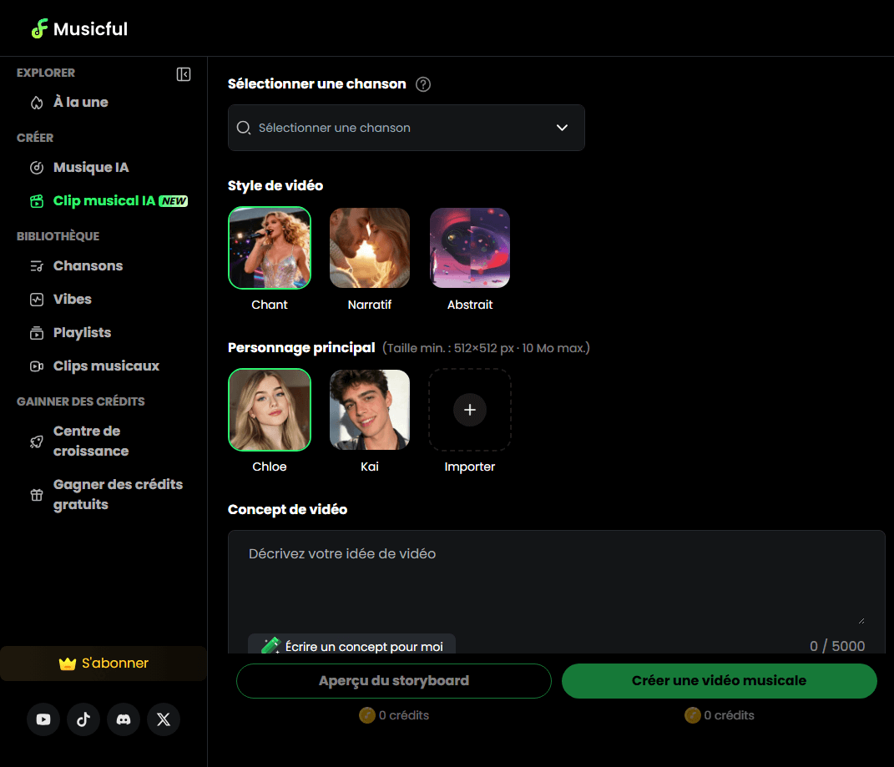Click Importer to upload a character image
This screenshot has width=894, height=767.
(x=470, y=410)
